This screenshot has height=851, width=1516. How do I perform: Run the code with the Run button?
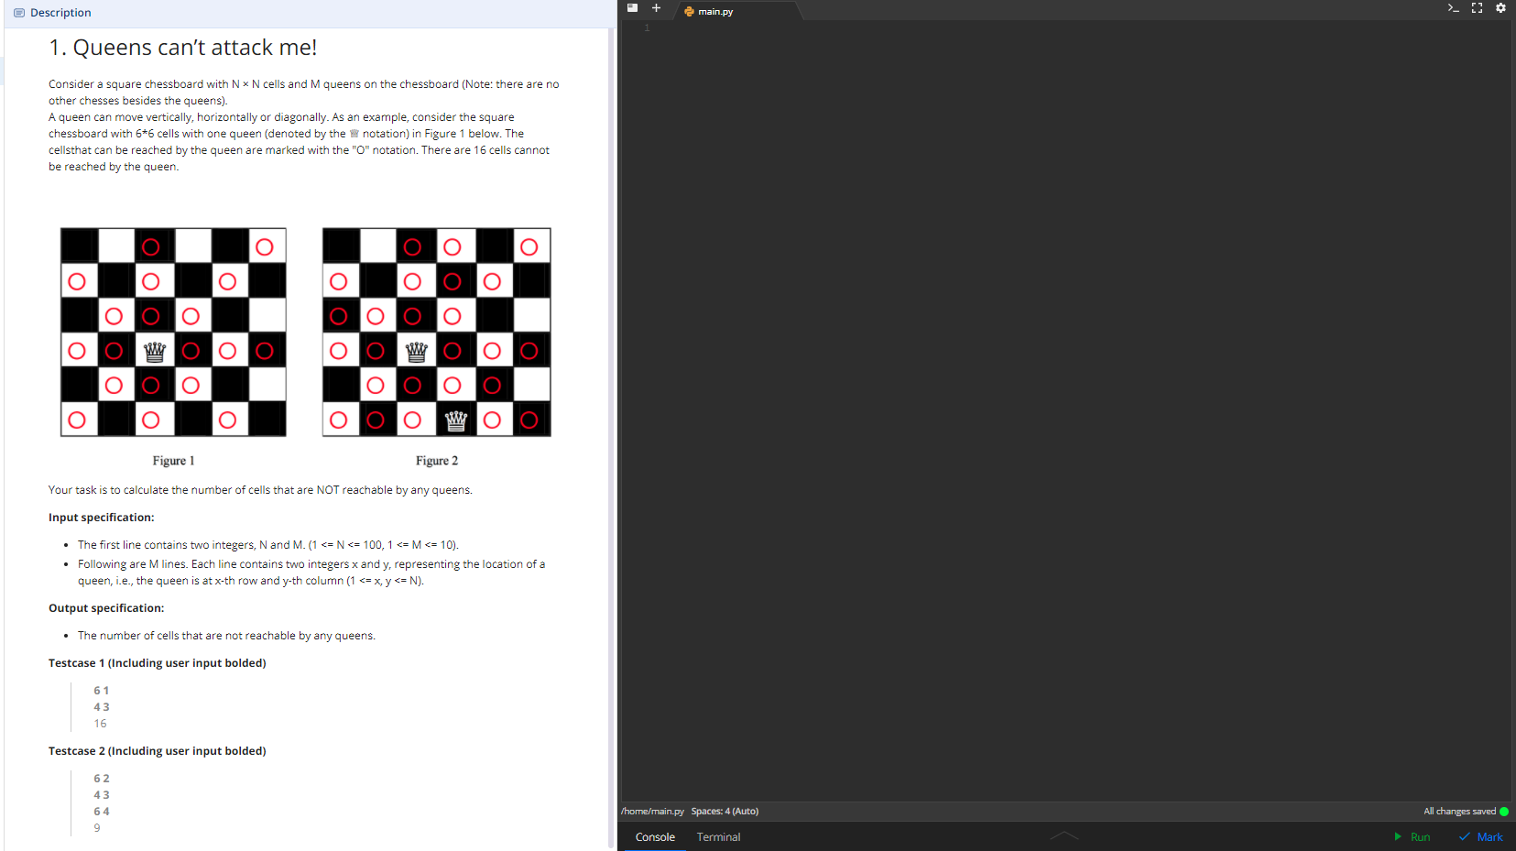point(1412,837)
